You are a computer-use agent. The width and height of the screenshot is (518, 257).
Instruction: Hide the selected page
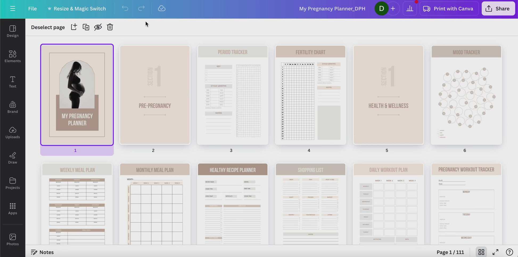98,27
